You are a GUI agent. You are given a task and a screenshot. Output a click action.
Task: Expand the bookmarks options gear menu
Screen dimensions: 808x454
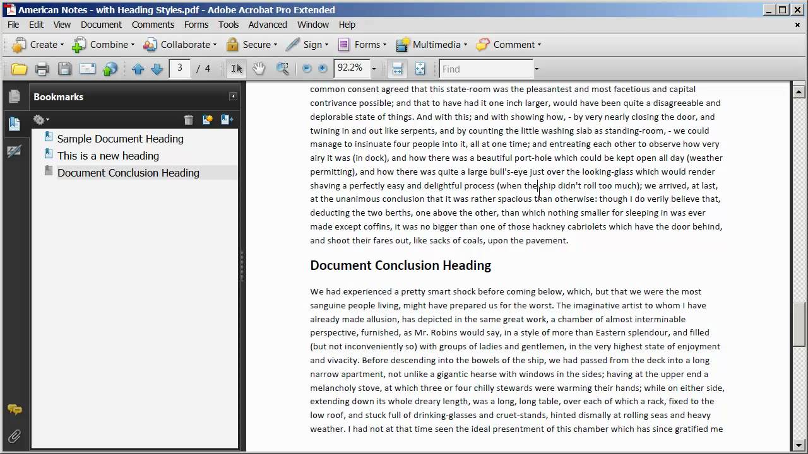pos(41,120)
